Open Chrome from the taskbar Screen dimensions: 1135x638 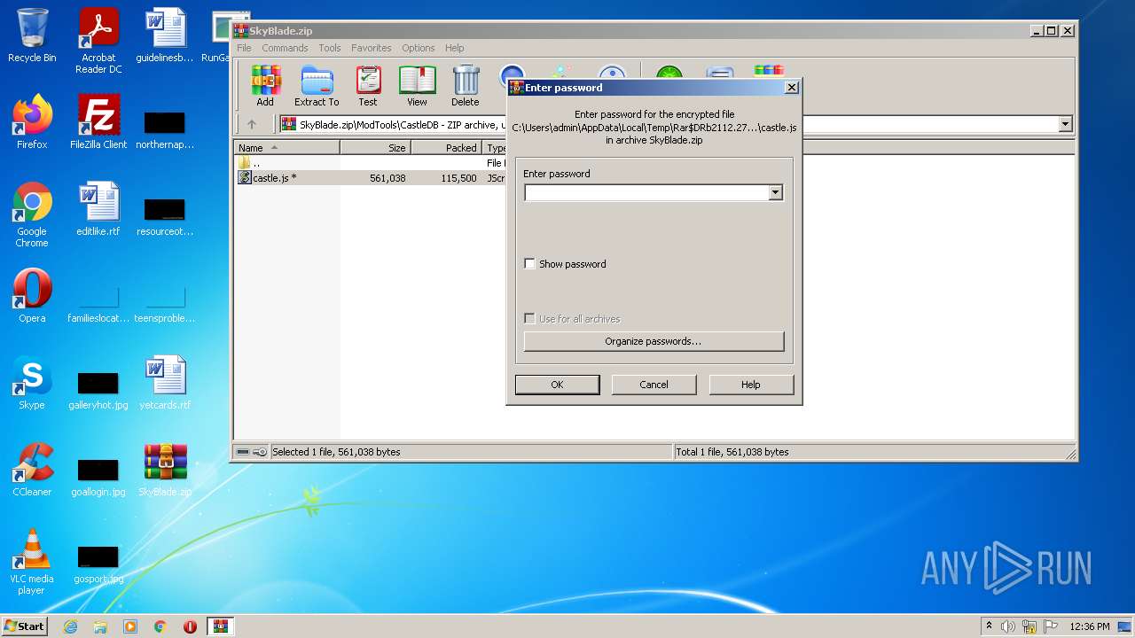[x=160, y=626]
